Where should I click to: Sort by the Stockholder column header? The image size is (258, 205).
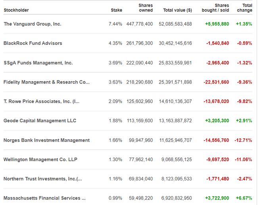(x=16, y=10)
